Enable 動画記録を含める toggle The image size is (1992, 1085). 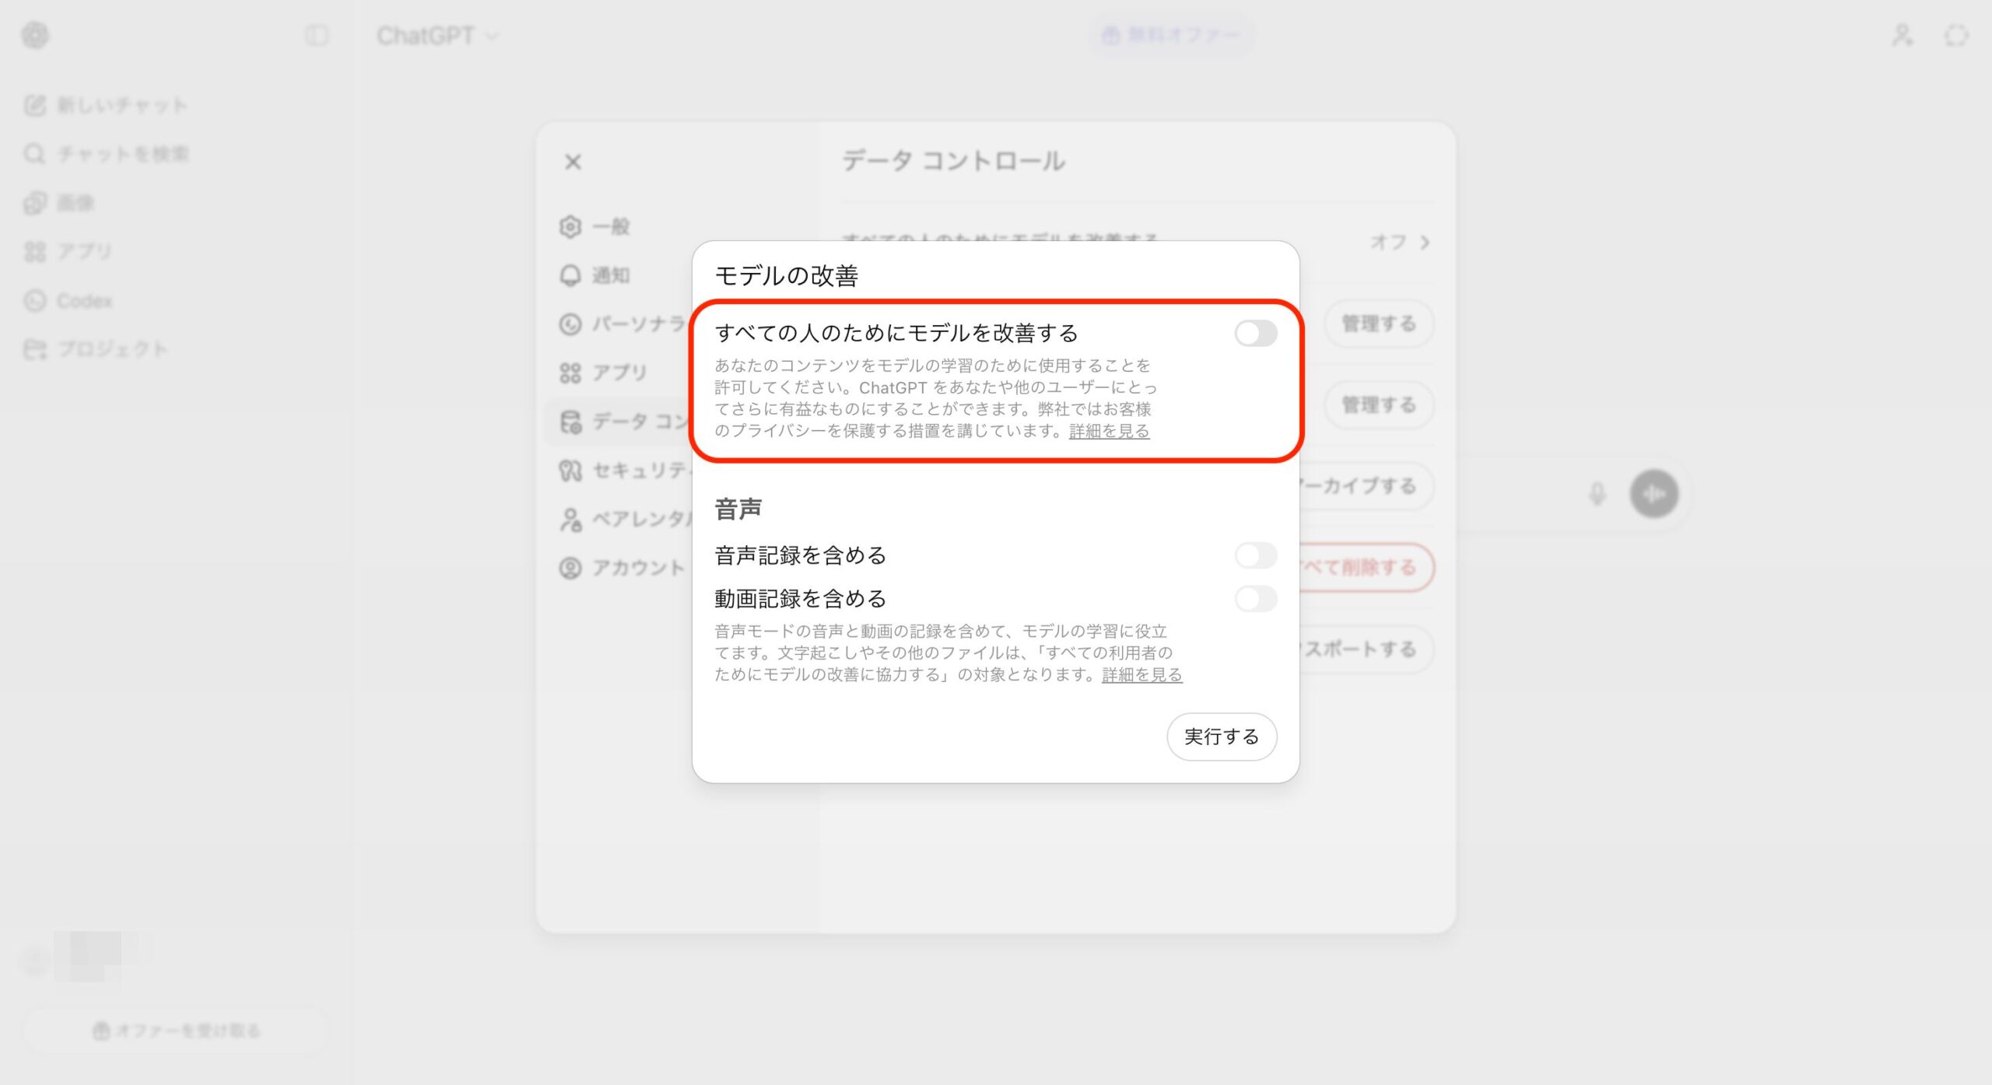tap(1255, 599)
